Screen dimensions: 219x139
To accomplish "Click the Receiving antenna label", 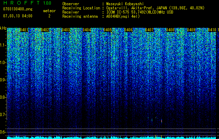I will coord(80,16).
